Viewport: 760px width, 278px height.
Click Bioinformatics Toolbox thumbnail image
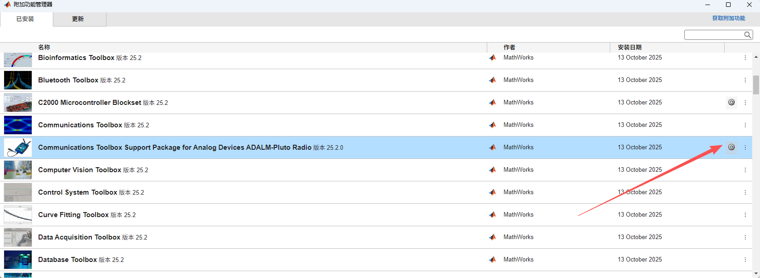coord(18,60)
